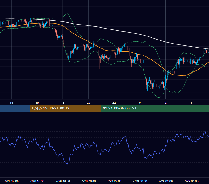Click the 0 hour label on price chart axis
The image size is (209, 184).
click(x=140, y=103)
